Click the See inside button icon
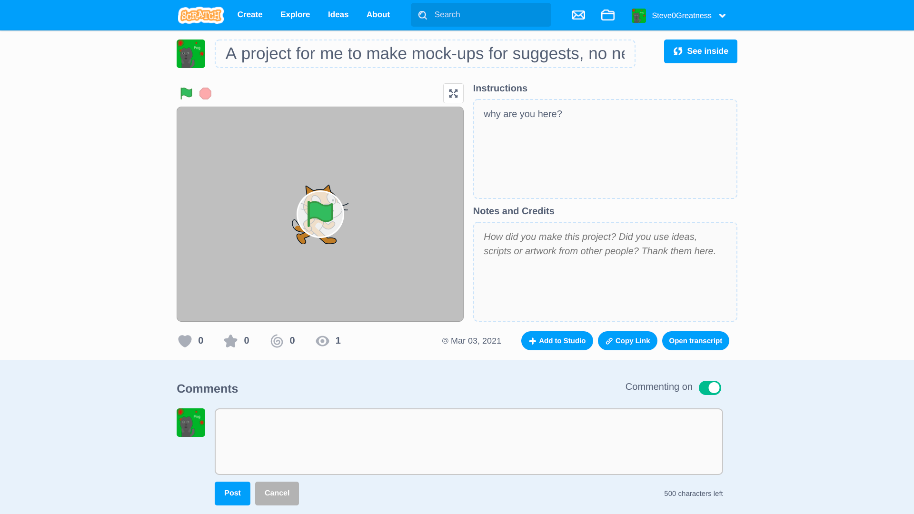 [677, 51]
